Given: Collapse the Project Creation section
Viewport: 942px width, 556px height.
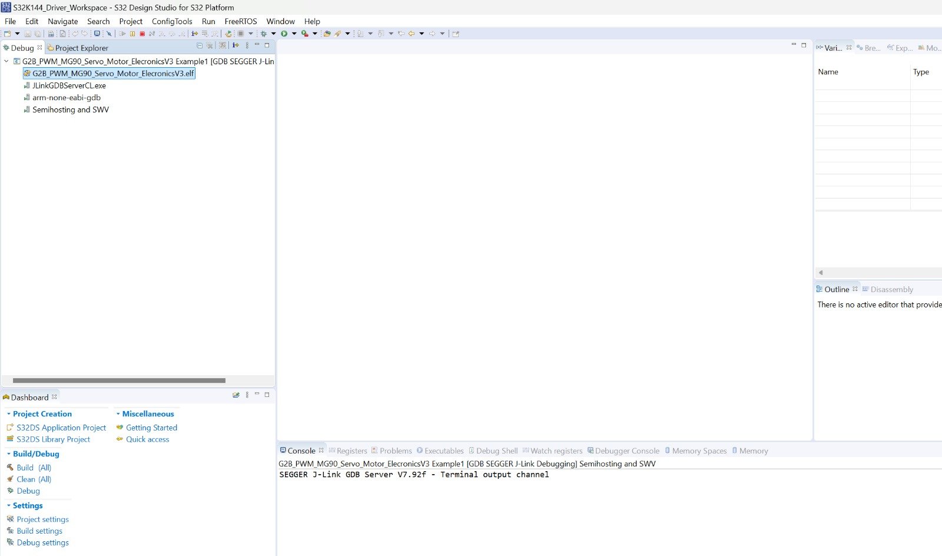Looking at the screenshot, I should 9,414.
